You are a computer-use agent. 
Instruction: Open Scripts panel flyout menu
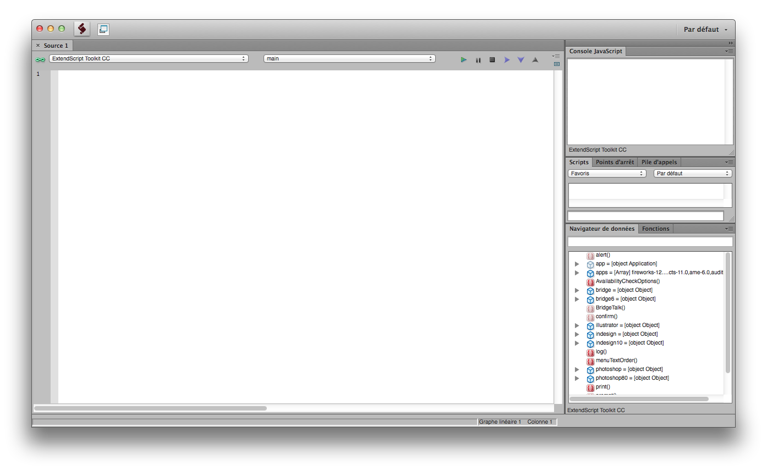[x=729, y=162]
